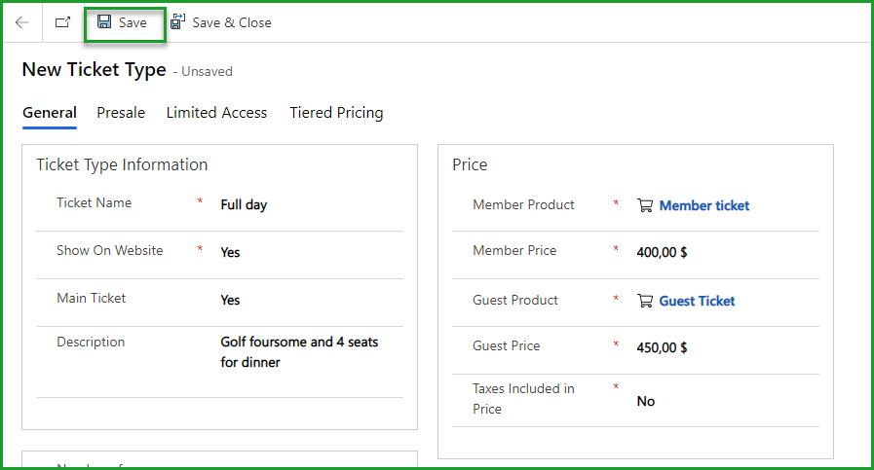Click the Member ticket cart icon
The height and width of the screenshot is (470, 874).
pyautogui.click(x=644, y=205)
